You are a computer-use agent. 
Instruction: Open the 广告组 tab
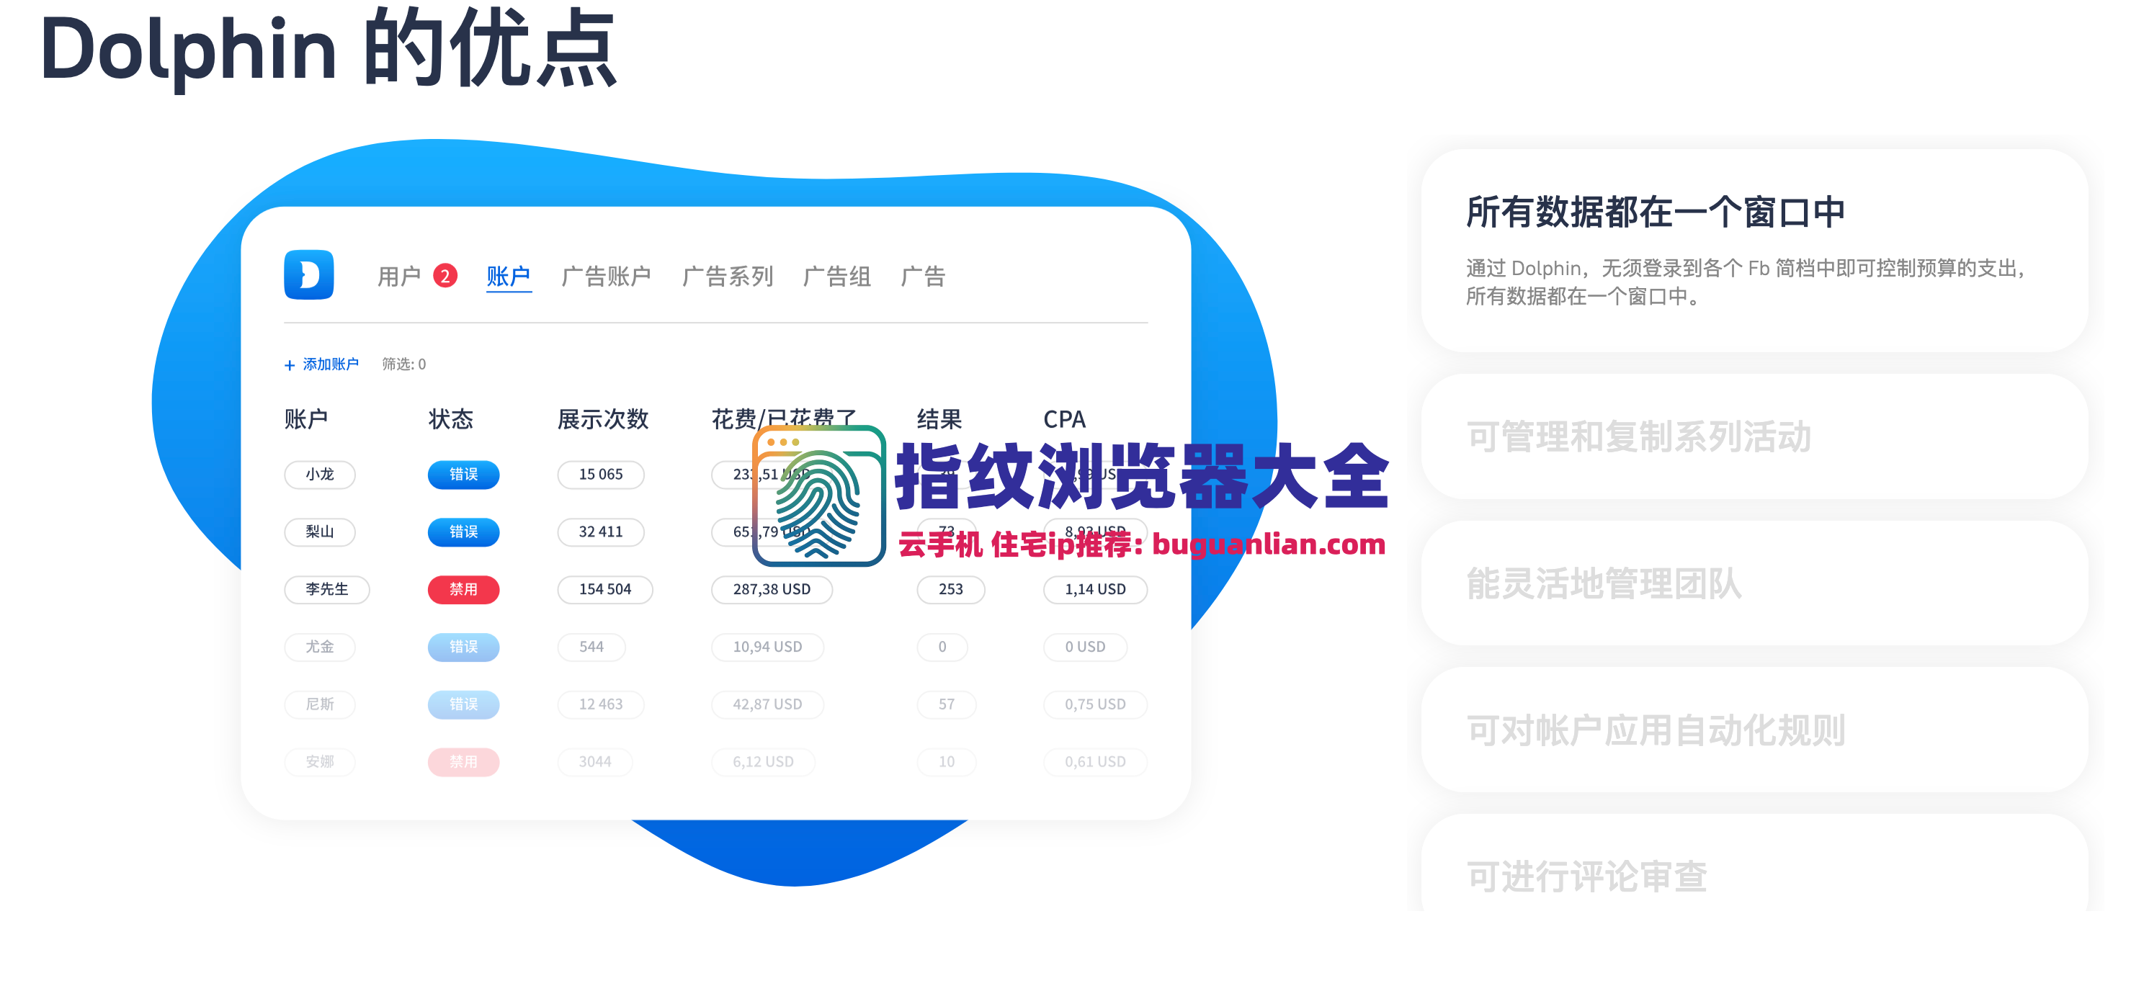(837, 275)
